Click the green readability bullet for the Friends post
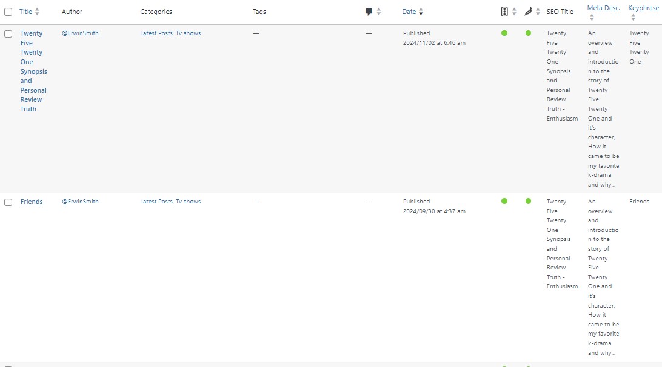 tap(527, 201)
